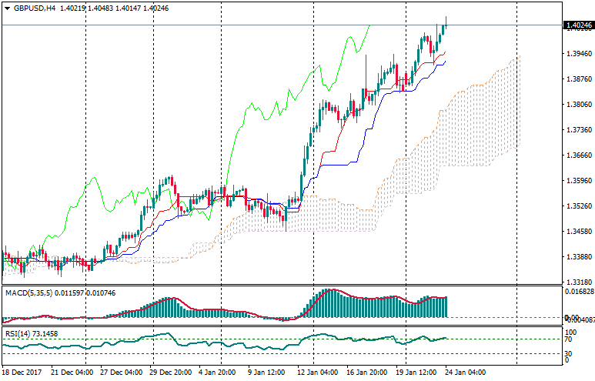595x381 pixels.
Task: Click the RSI 70 level label
Action: pos(568,339)
